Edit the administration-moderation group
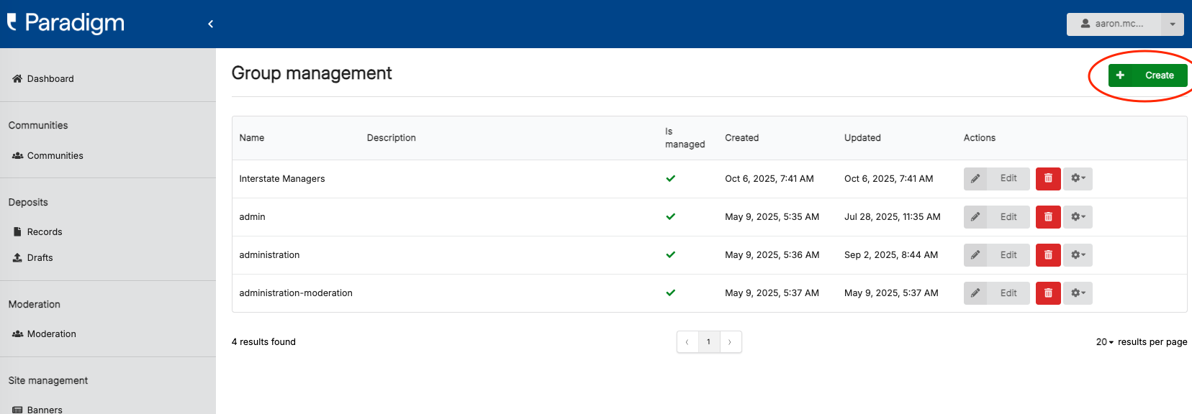This screenshot has width=1192, height=414. (997, 293)
